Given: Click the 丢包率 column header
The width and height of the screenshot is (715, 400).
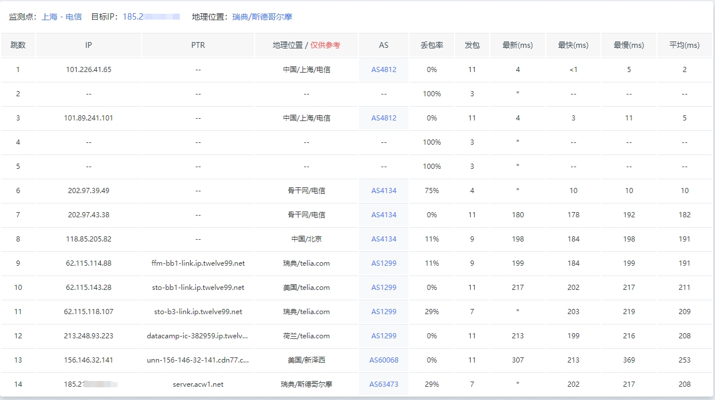Looking at the screenshot, I should pyautogui.click(x=432, y=45).
